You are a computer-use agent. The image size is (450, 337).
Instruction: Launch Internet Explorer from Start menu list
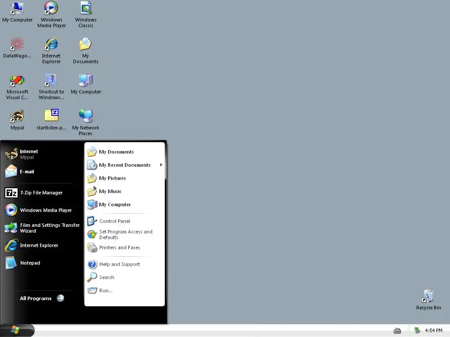click(43, 245)
